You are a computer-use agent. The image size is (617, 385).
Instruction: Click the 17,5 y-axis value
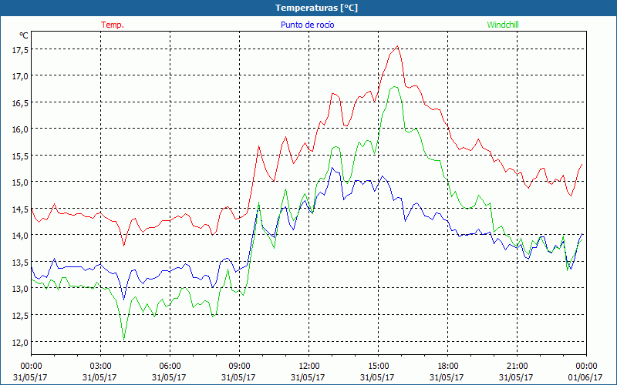tap(21, 50)
